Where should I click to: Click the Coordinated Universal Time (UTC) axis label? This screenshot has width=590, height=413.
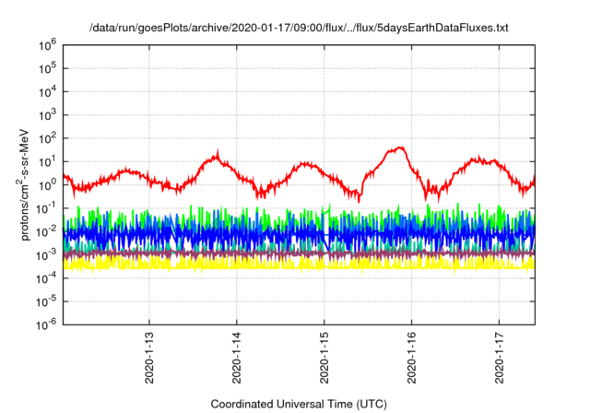click(299, 404)
